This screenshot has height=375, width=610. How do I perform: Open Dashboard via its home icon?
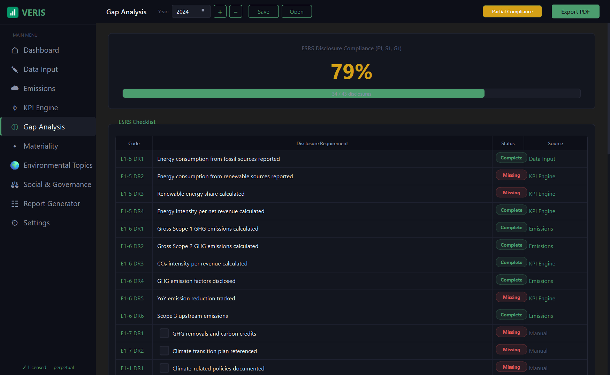(x=15, y=50)
